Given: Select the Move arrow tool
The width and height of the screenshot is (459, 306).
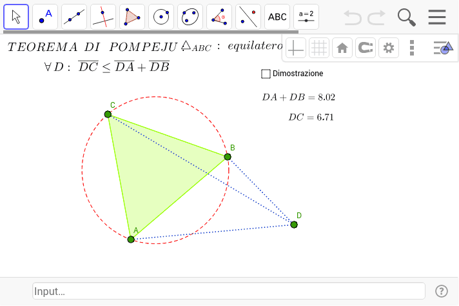Looking at the screenshot, I should pyautogui.click(x=16, y=17).
